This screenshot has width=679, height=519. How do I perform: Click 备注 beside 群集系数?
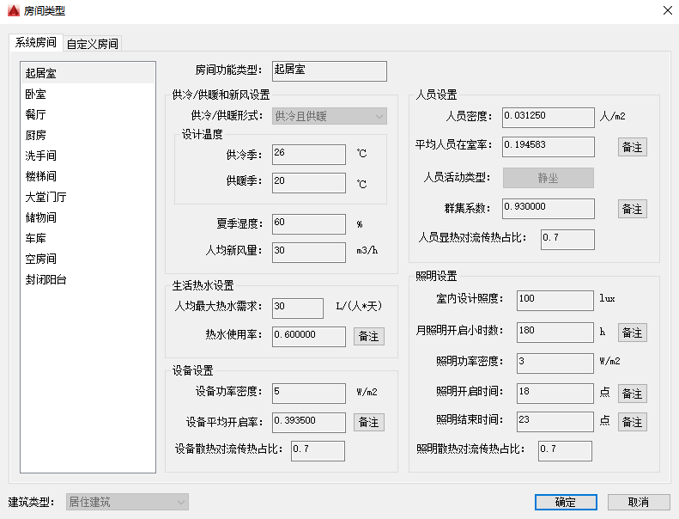click(x=633, y=209)
